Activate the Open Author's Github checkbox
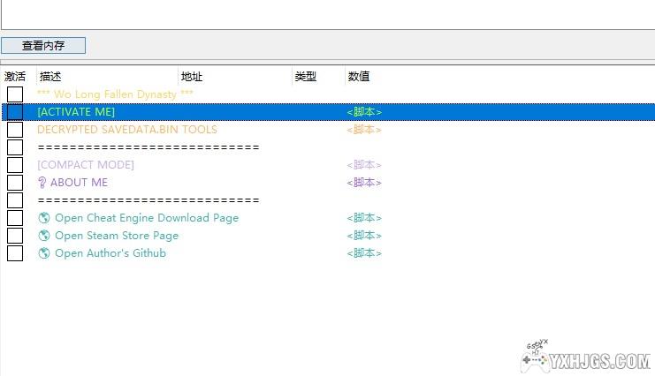 click(15, 253)
